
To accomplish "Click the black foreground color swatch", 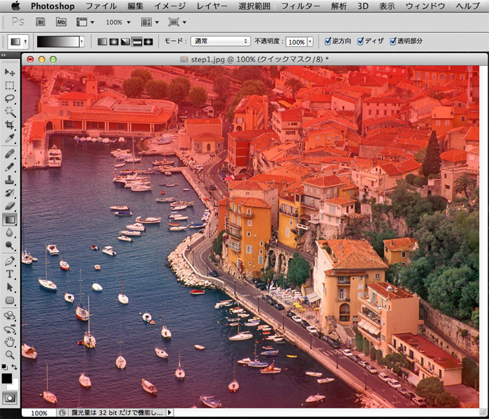I will (x=7, y=379).
